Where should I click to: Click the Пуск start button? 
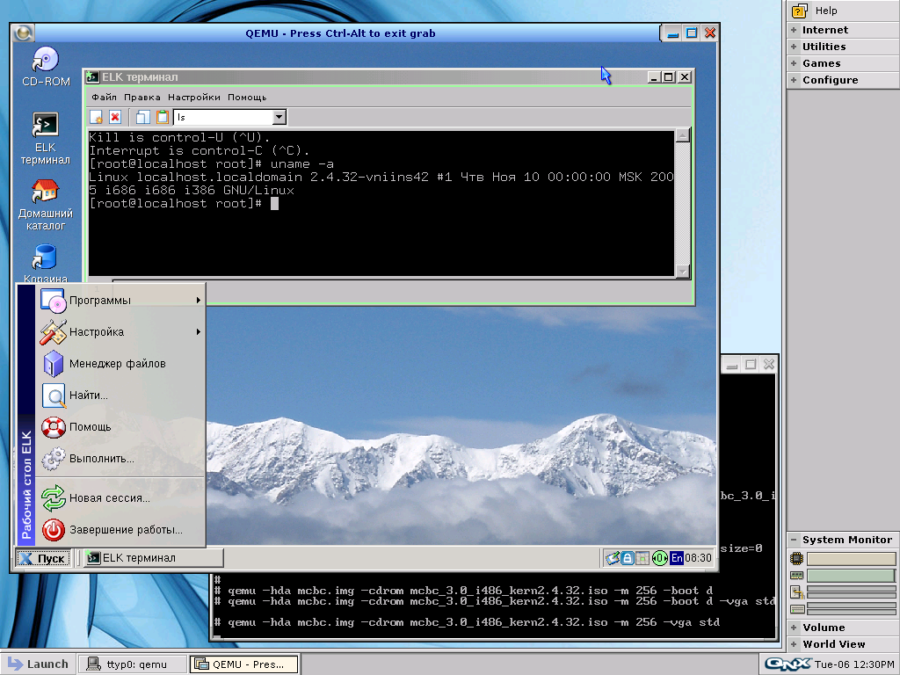(43, 558)
